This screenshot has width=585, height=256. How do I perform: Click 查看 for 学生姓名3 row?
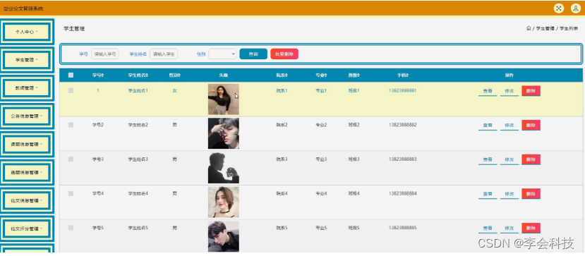(x=488, y=159)
